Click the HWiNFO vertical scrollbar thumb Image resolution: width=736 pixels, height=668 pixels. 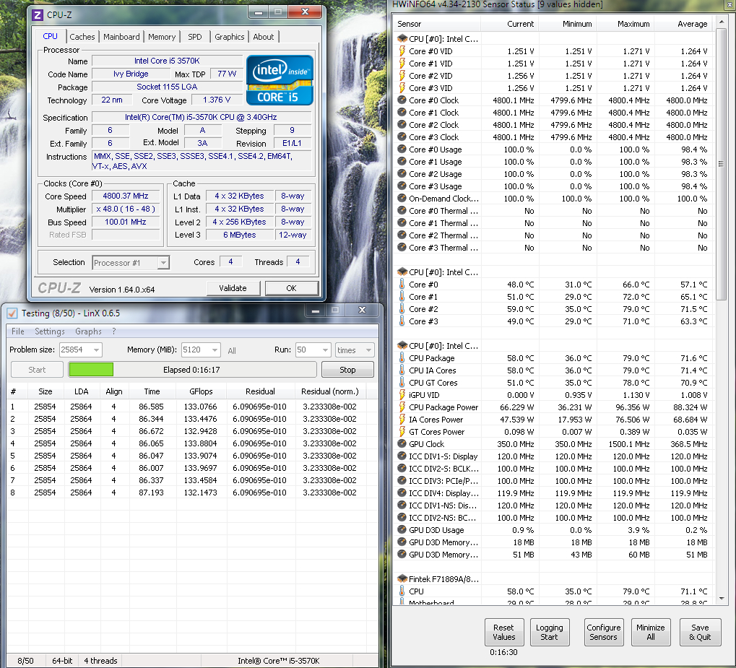[721, 165]
